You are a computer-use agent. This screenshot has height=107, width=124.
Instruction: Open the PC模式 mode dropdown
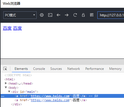(20, 15)
